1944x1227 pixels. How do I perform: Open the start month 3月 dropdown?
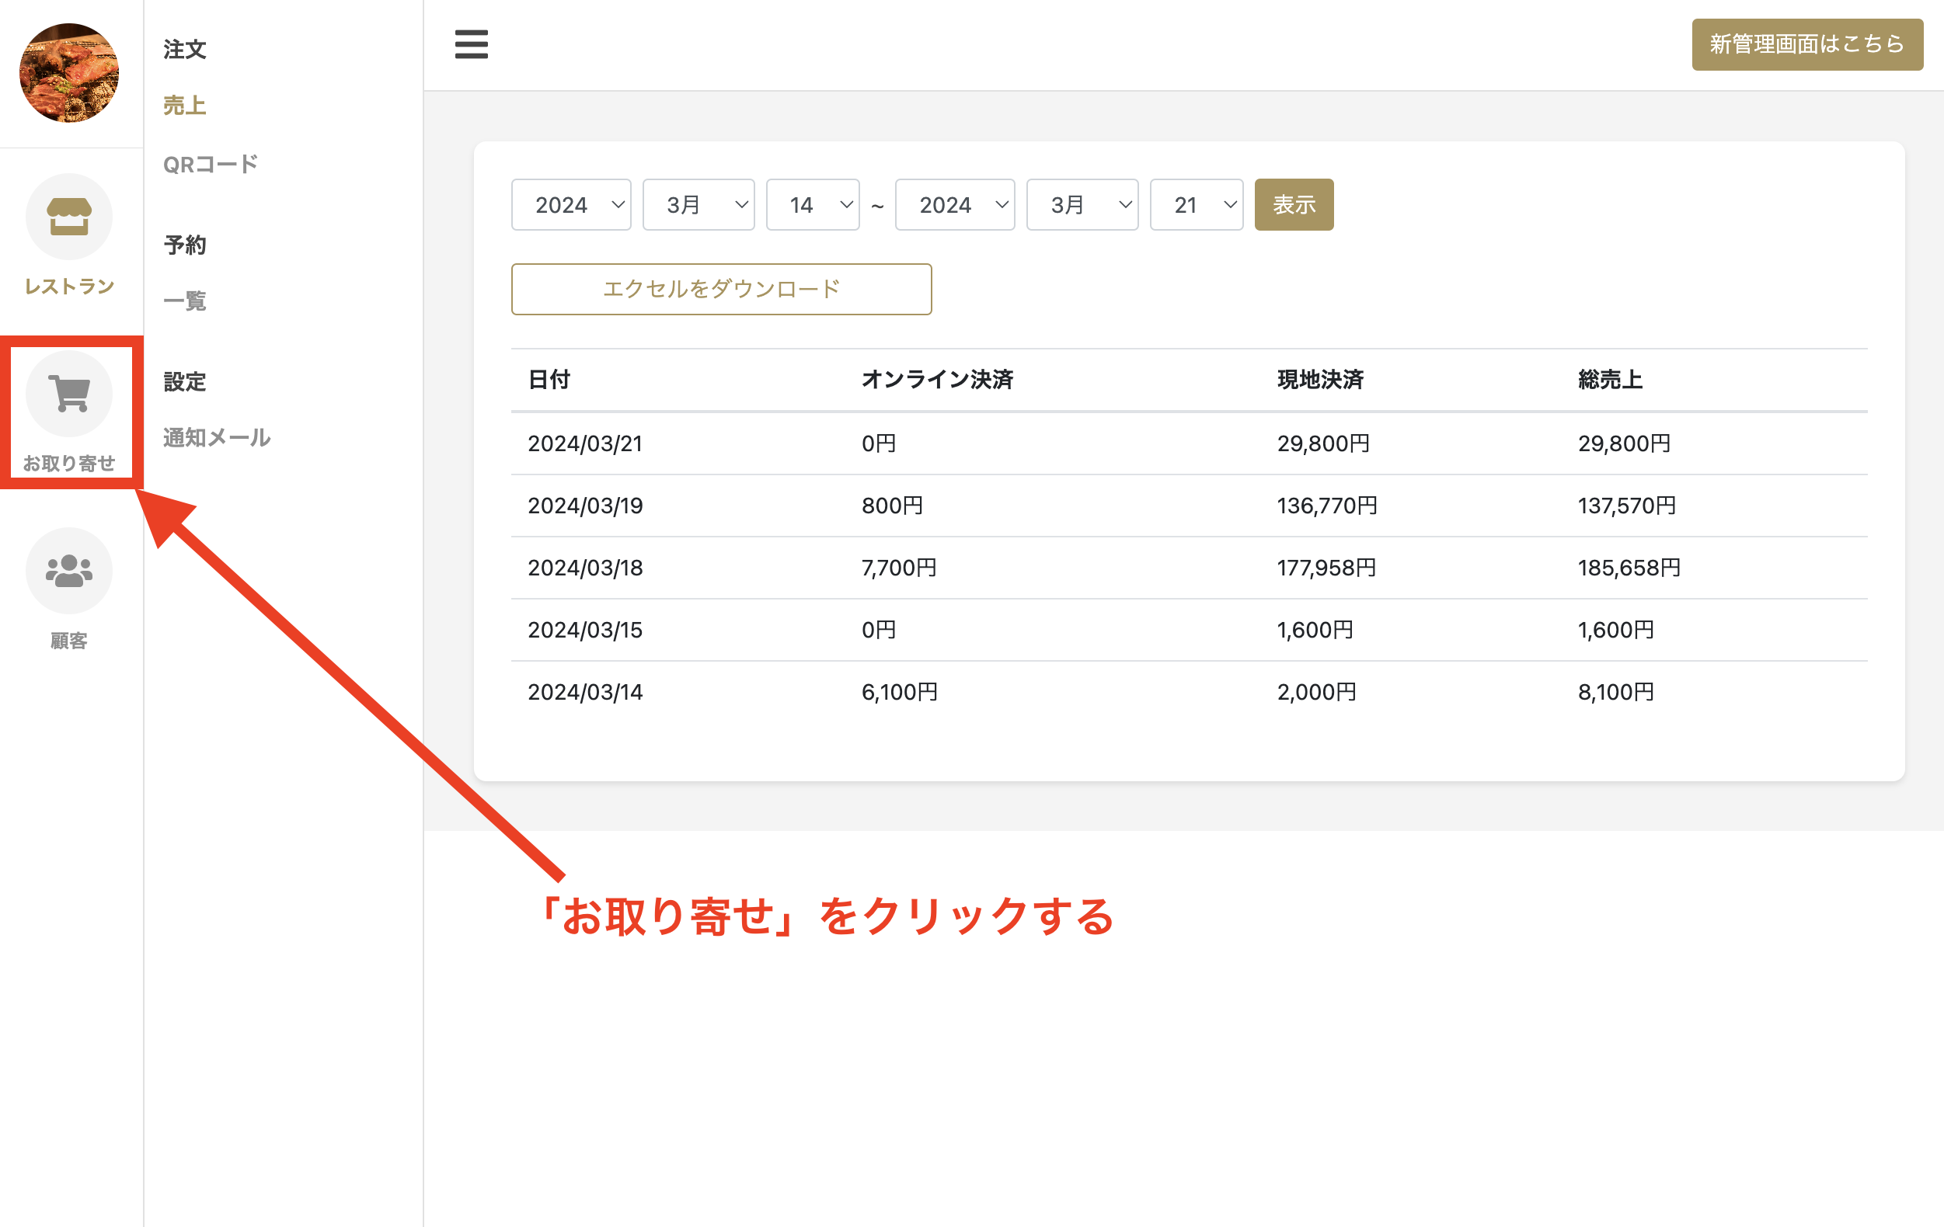click(x=699, y=205)
